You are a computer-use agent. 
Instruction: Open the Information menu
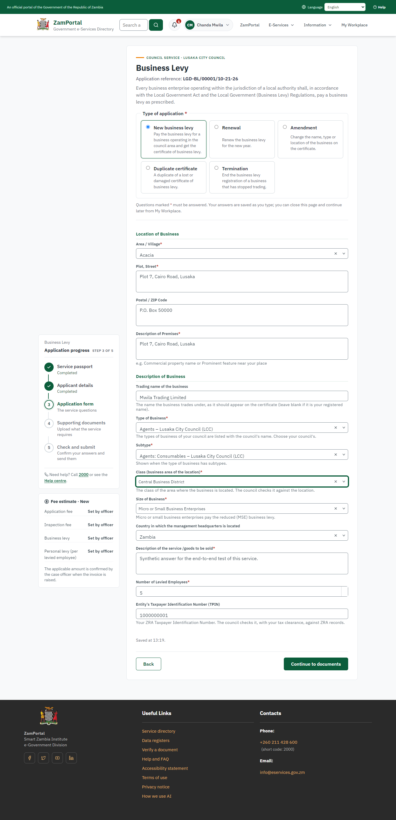click(317, 25)
